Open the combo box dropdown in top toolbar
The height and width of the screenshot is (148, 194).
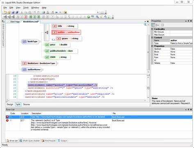[98, 12]
